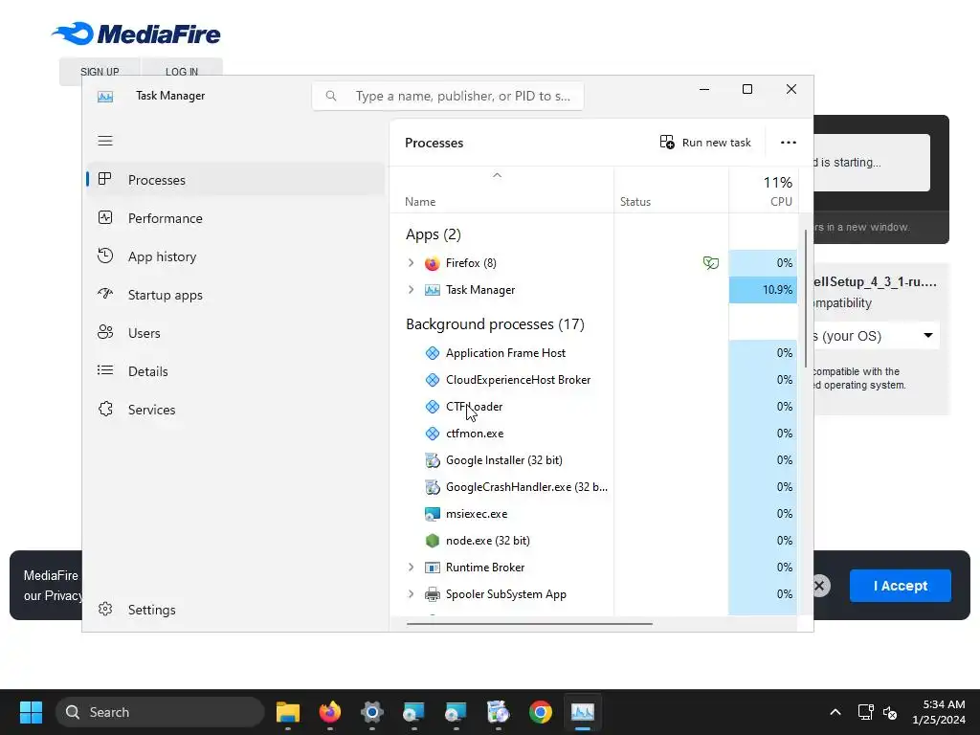This screenshot has height=735, width=980.
Task: Open Google Chrome from the taskbar
Action: [x=540, y=712]
